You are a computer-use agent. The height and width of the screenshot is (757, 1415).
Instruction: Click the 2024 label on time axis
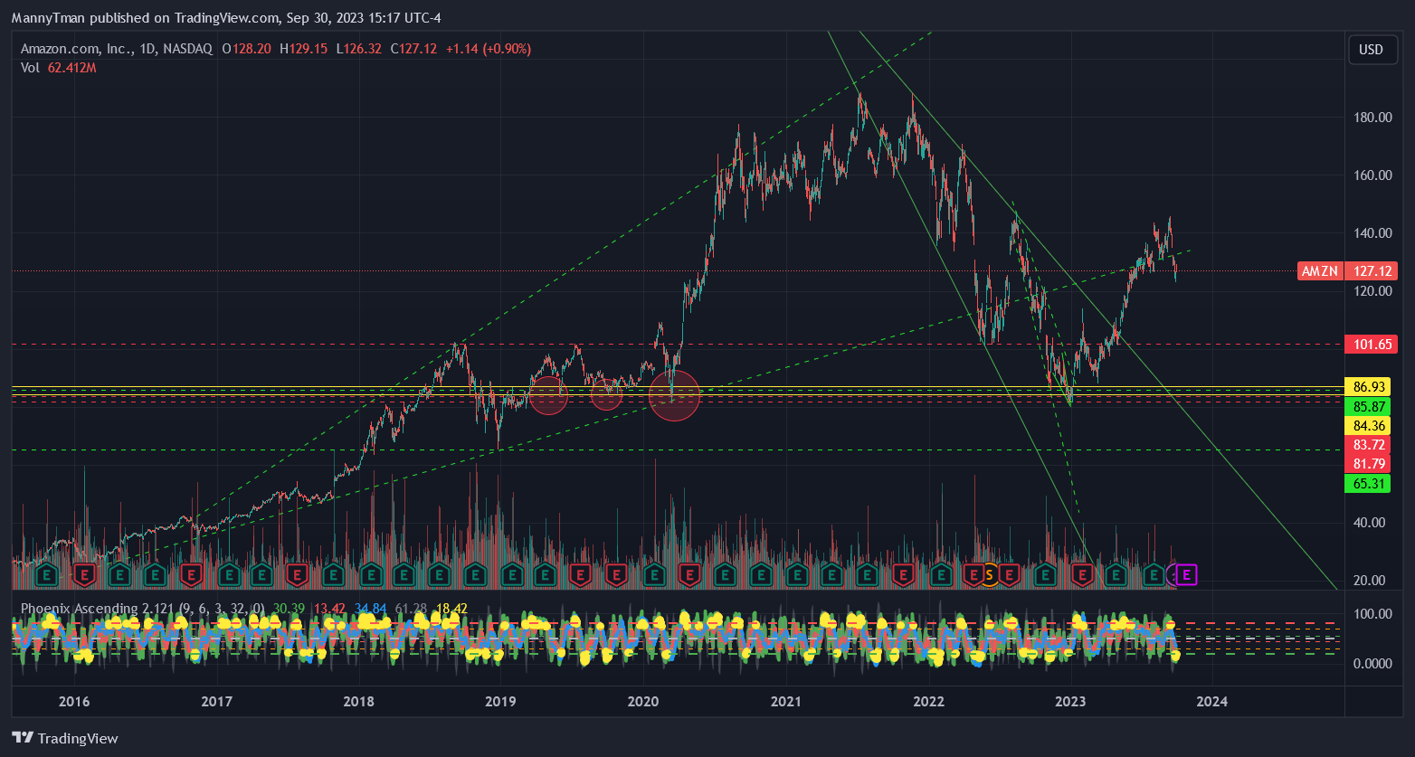pyautogui.click(x=1212, y=701)
